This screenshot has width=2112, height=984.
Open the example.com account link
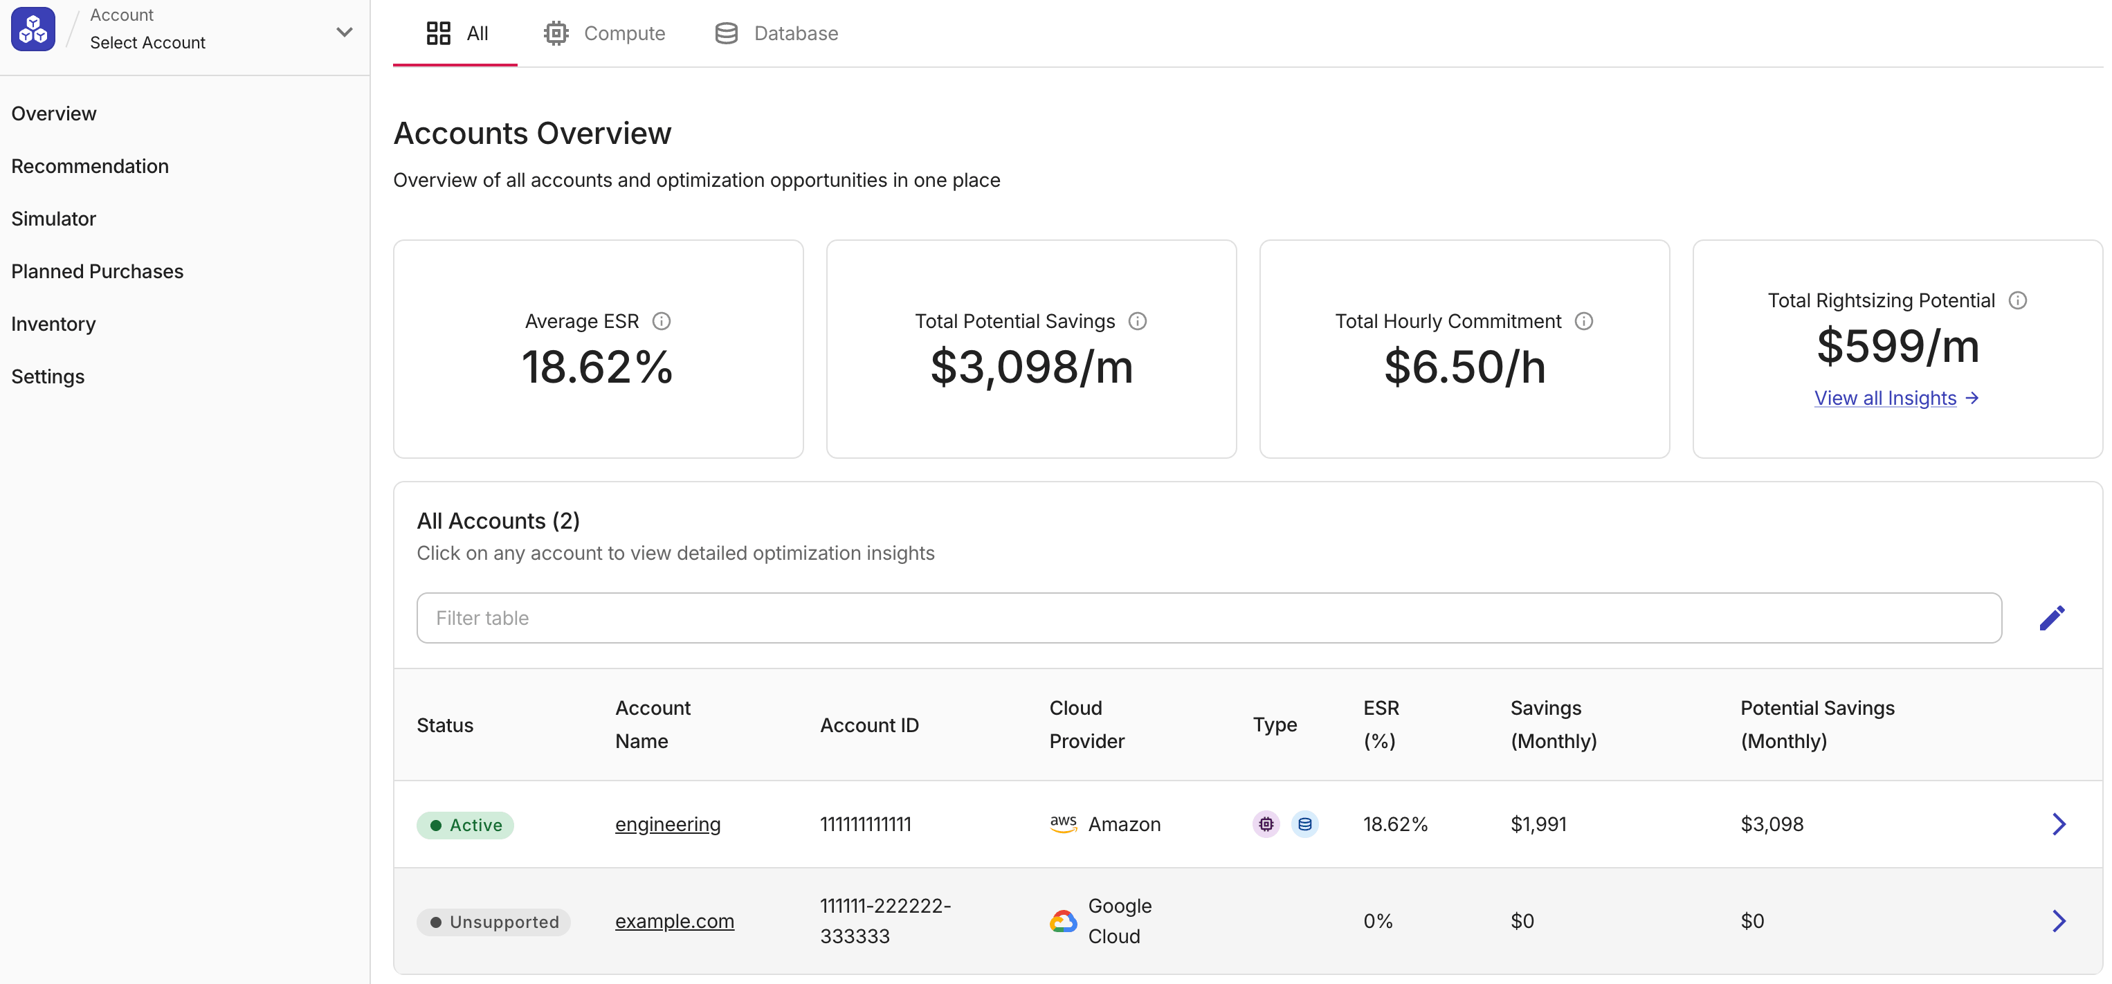coord(675,921)
